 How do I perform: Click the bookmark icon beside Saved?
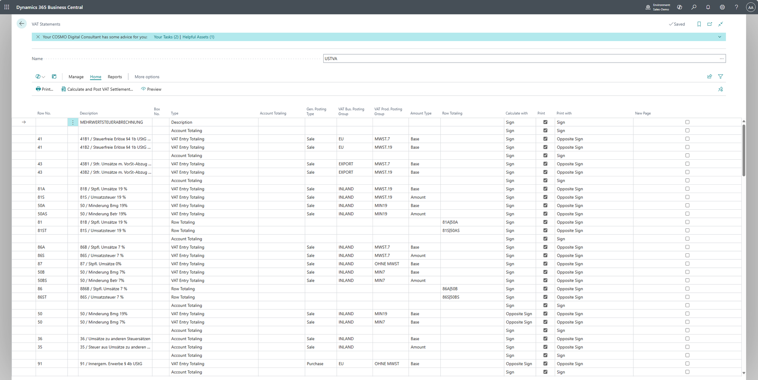(x=699, y=24)
